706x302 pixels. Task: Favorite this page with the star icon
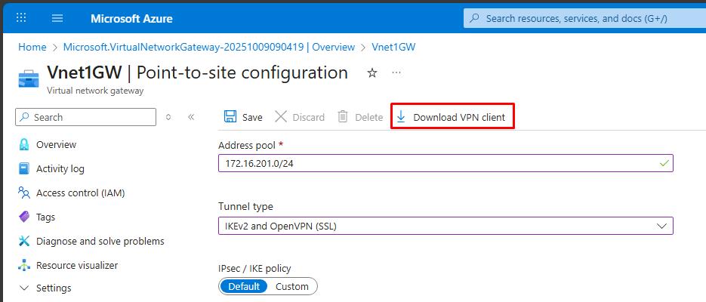[371, 73]
